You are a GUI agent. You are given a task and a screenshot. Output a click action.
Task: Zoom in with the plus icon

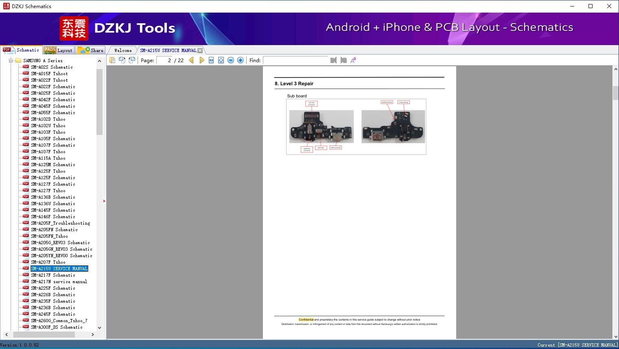click(x=241, y=60)
